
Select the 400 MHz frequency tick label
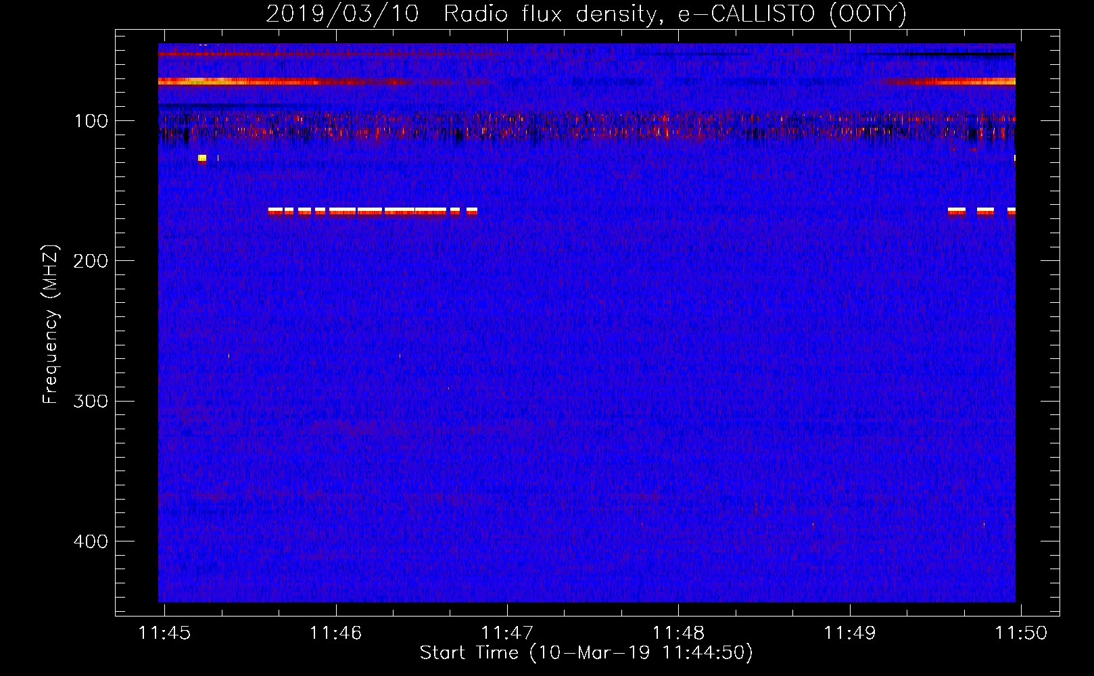pos(91,541)
